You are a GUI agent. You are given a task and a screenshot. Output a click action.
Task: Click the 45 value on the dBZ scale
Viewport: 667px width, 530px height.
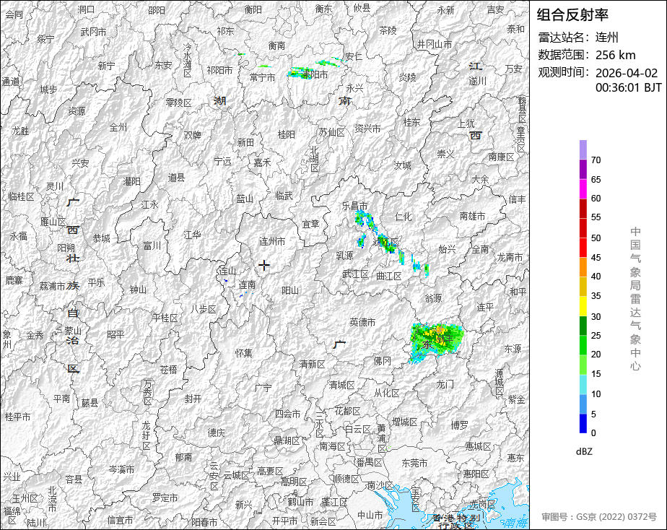(x=596, y=257)
